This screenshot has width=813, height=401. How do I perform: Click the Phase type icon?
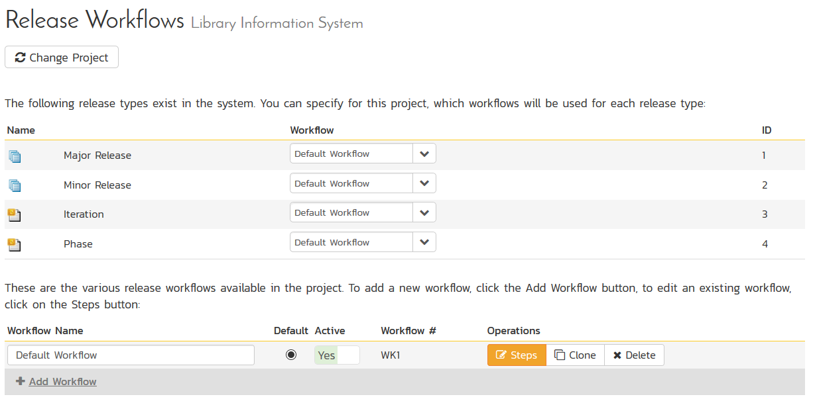14,244
